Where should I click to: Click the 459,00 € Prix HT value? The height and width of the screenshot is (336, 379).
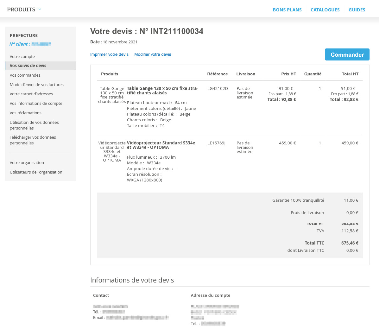pyautogui.click(x=287, y=143)
